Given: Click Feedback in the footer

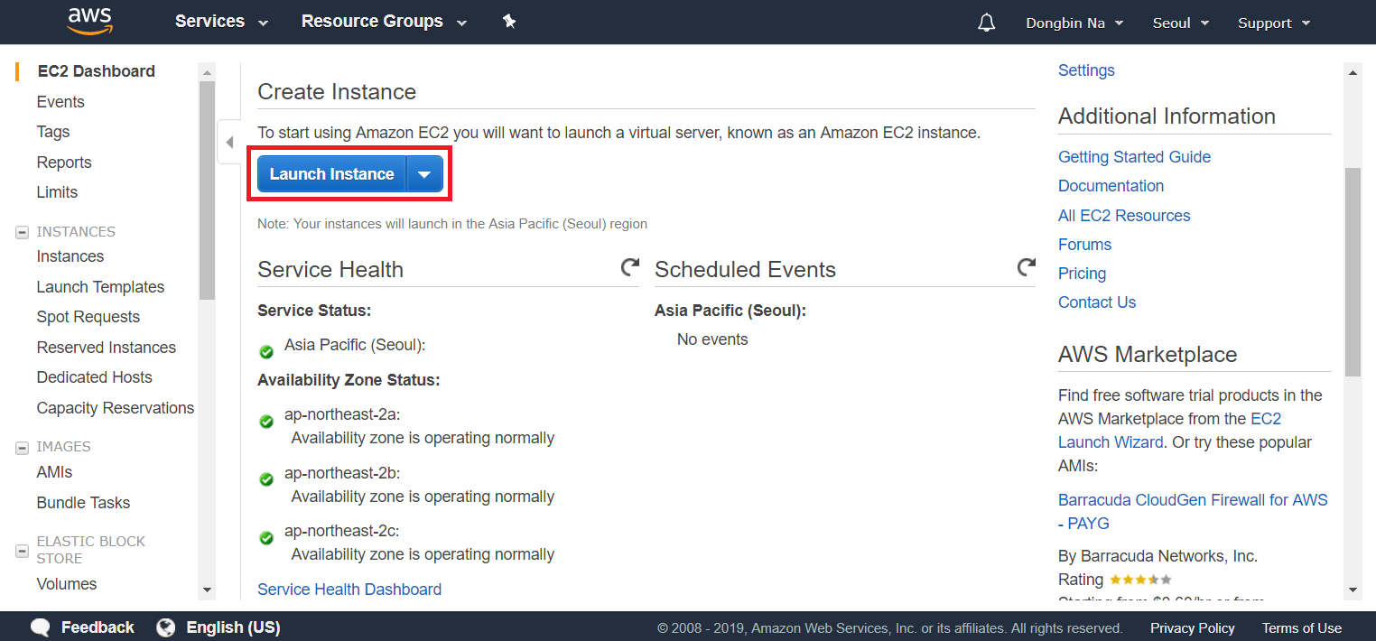Looking at the screenshot, I should click(x=98, y=627).
